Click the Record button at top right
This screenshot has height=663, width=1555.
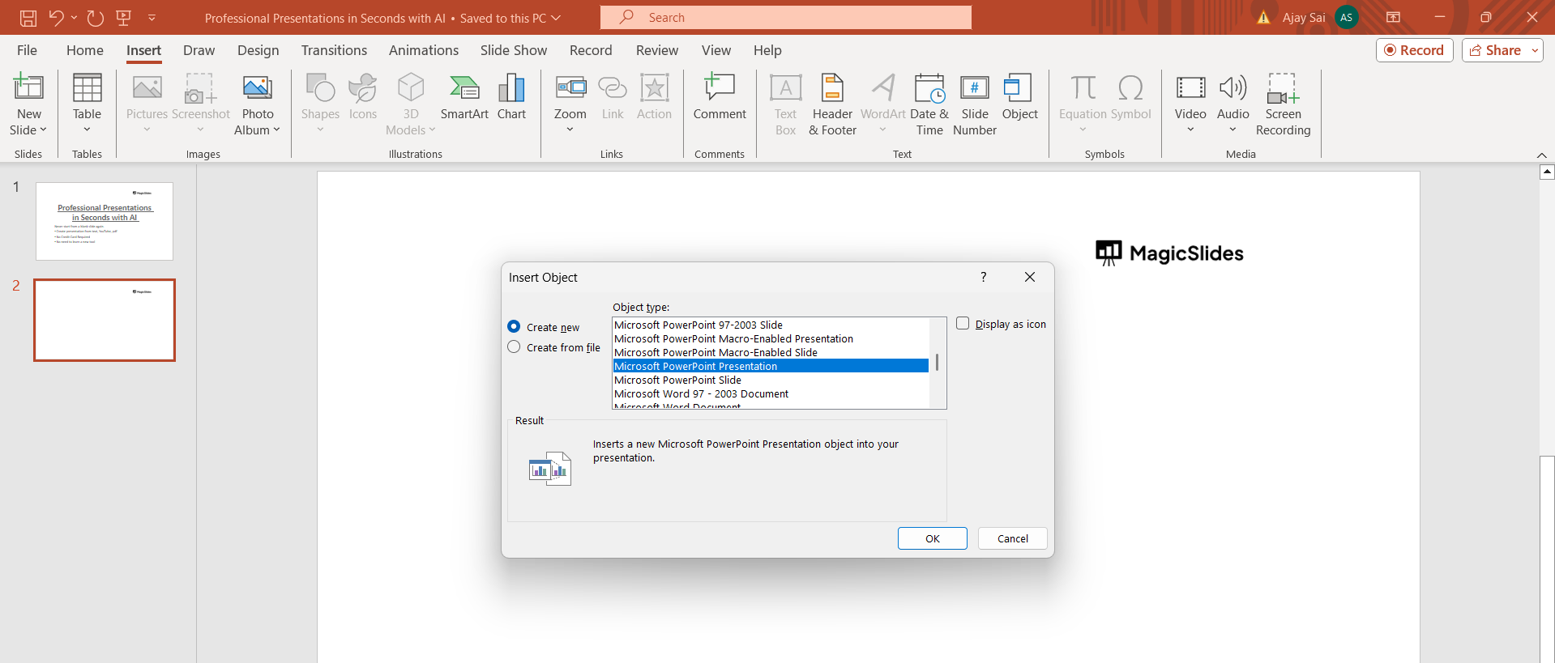click(x=1414, y=50)
